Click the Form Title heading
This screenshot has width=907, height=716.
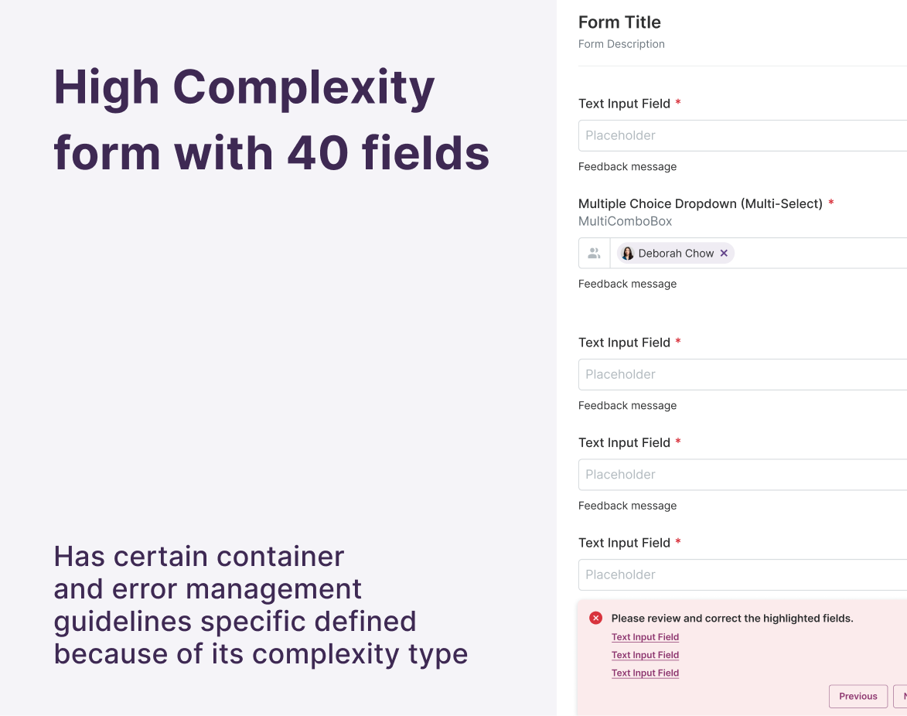619,22
